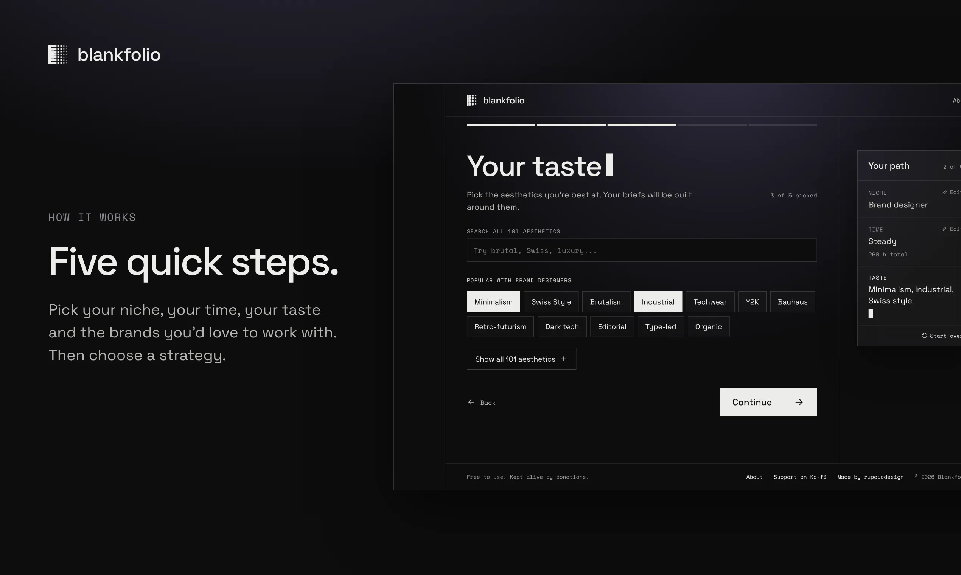Select the Type-led aesthetic chip

point(661,326)
